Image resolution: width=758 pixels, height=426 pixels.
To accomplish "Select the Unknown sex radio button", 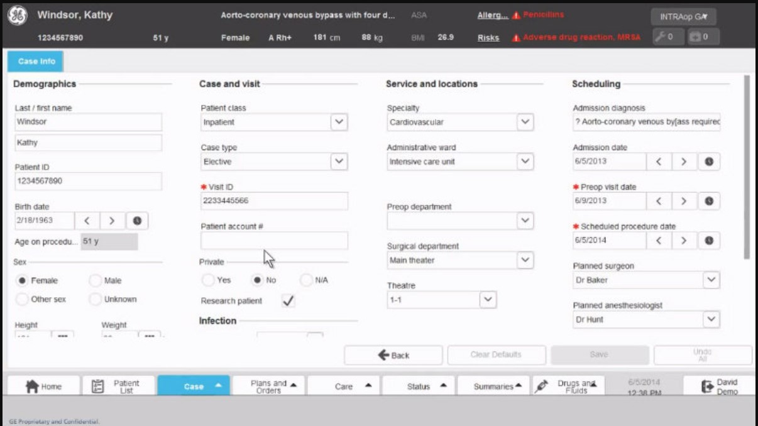I will (96, 300).
